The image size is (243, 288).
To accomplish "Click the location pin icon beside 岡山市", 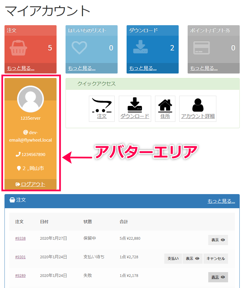I will [x=19, y=168].
